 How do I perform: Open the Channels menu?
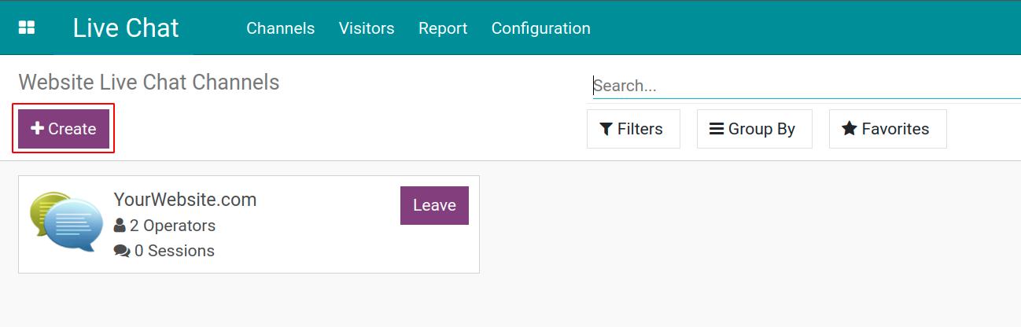[280, 28]
